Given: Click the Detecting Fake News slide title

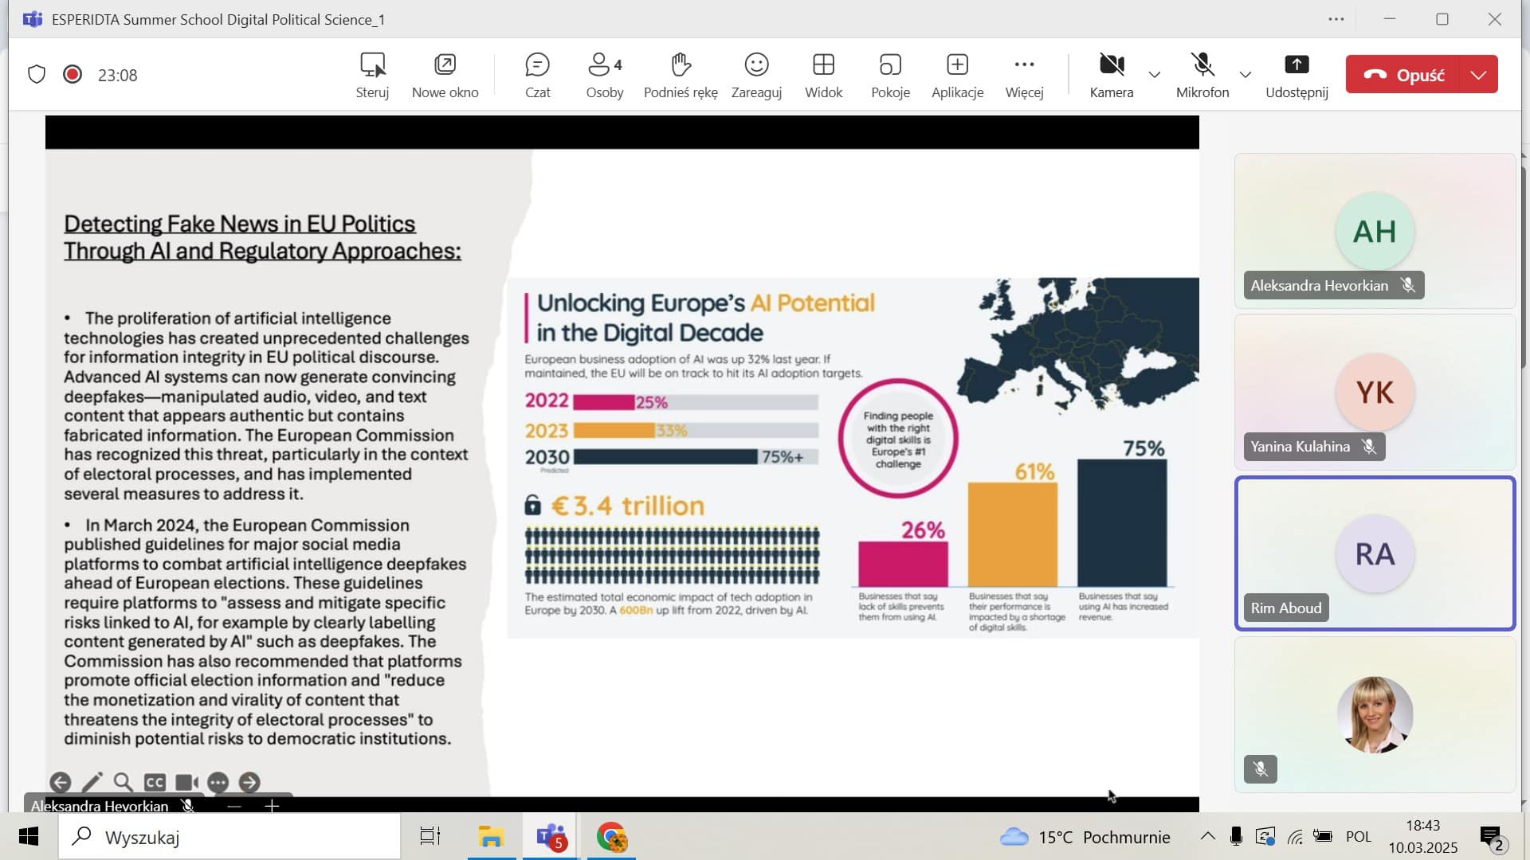Looking at the screenshot, I should coord(262,237).
